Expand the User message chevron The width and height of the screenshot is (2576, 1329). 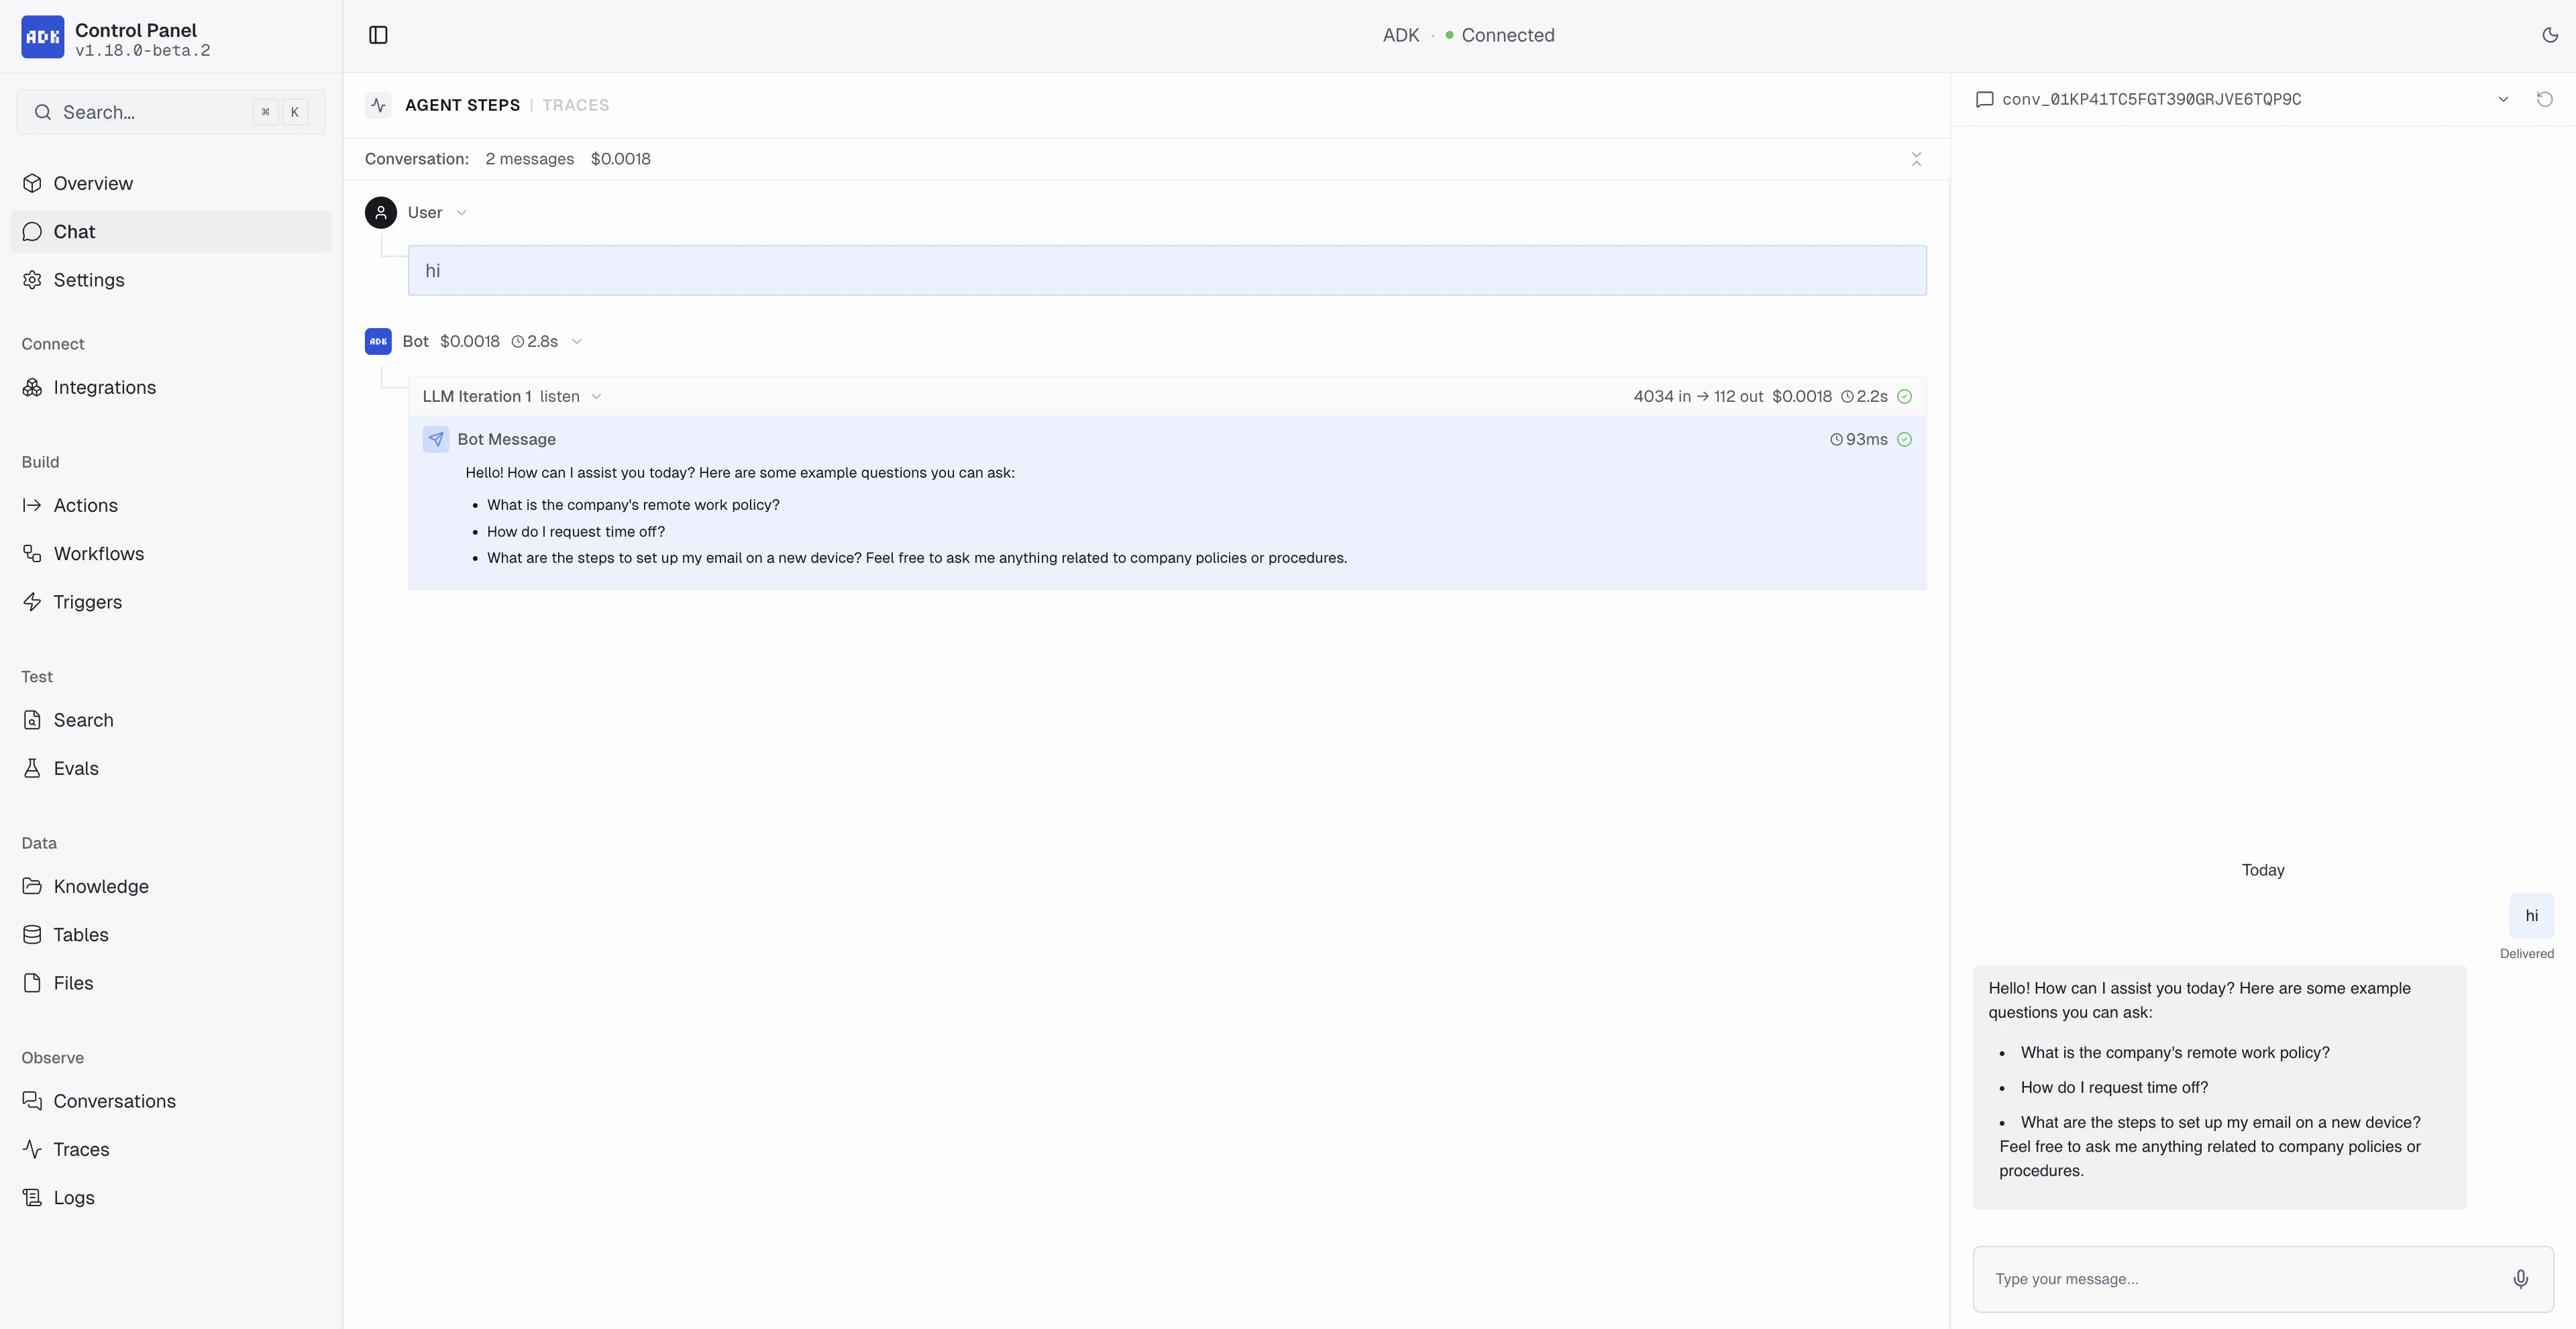[461, 212]
